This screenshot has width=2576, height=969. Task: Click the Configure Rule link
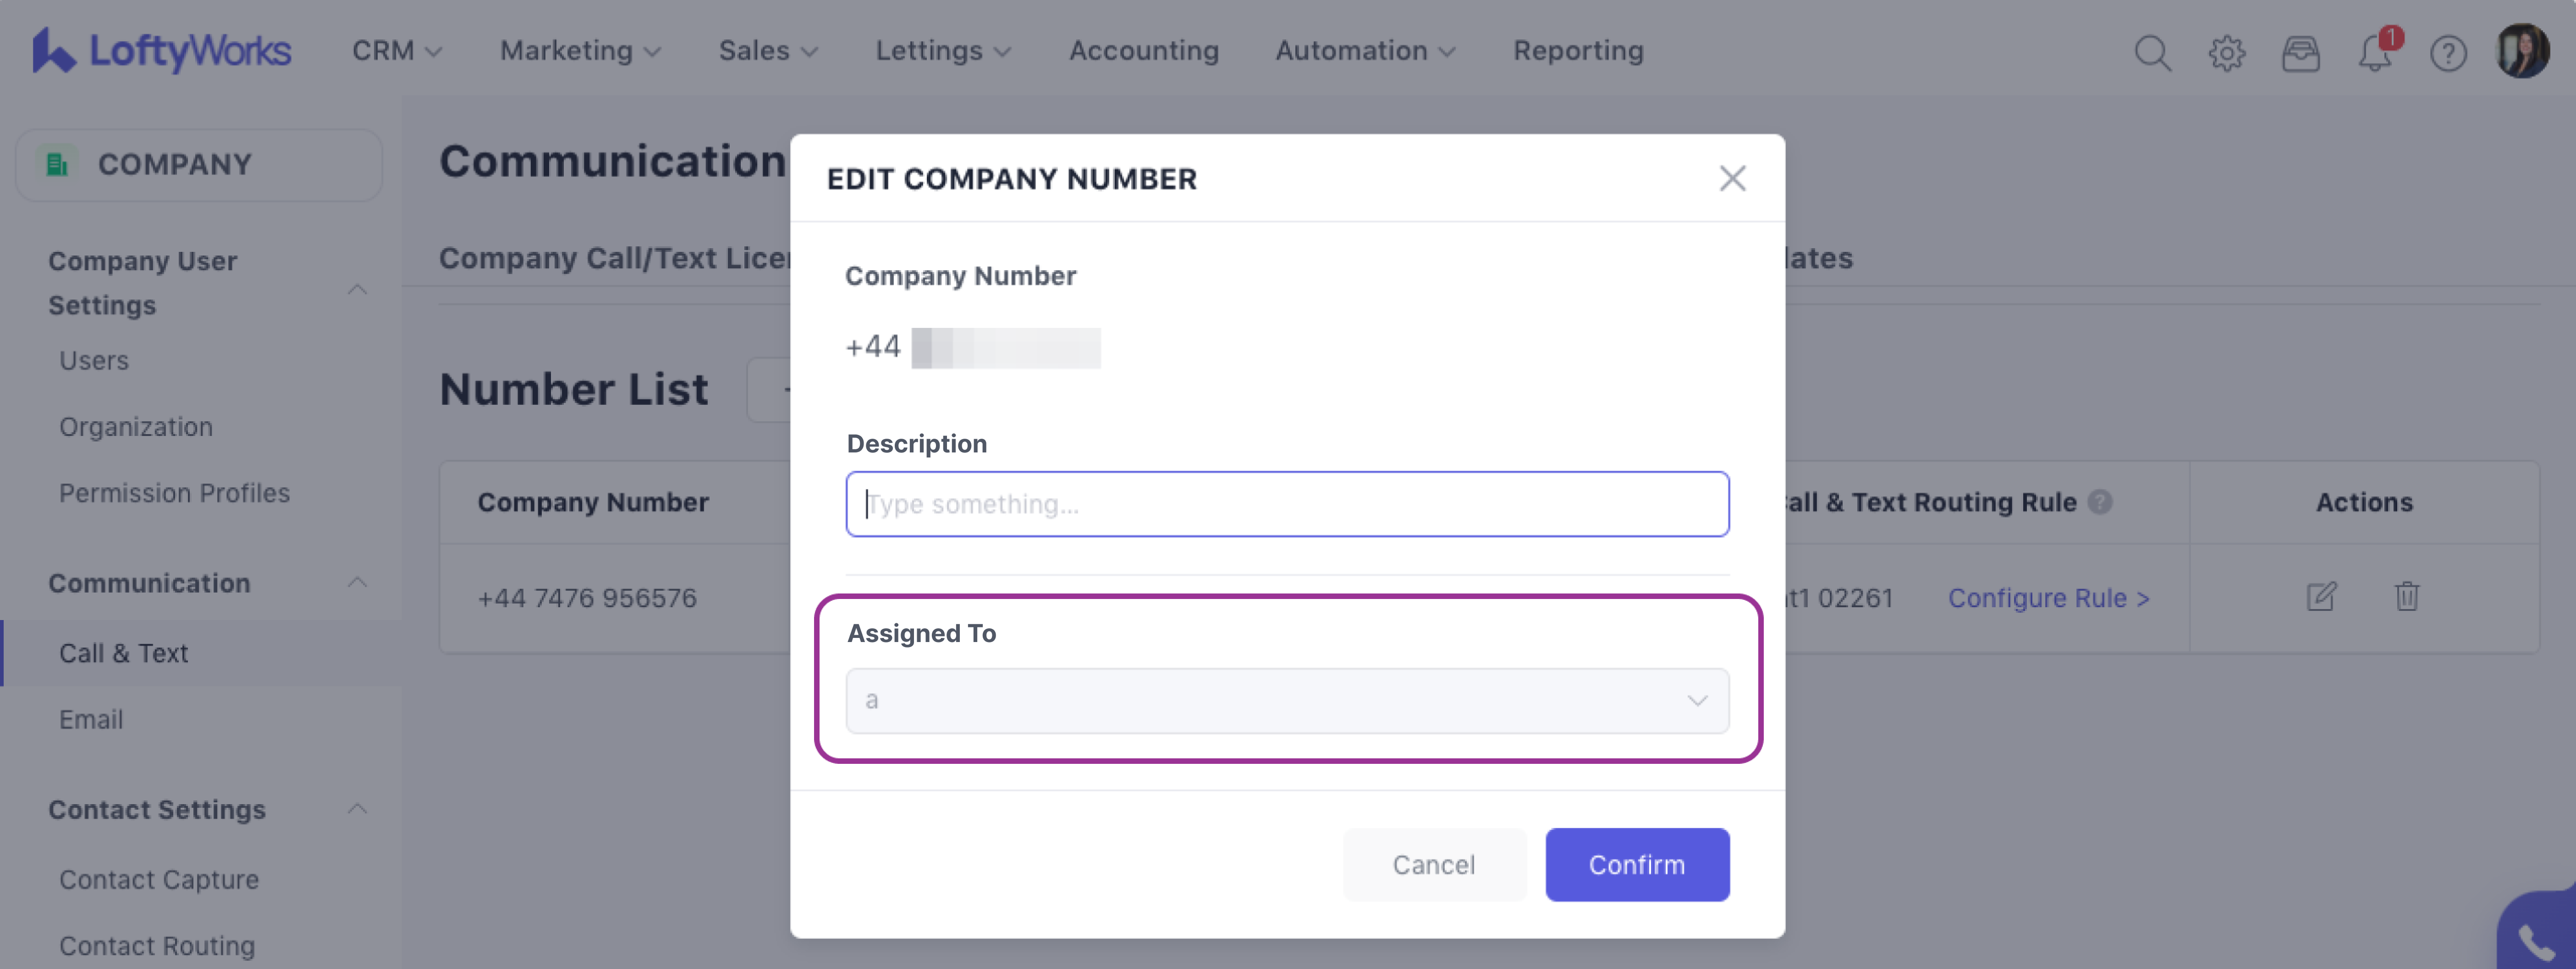2048,598
